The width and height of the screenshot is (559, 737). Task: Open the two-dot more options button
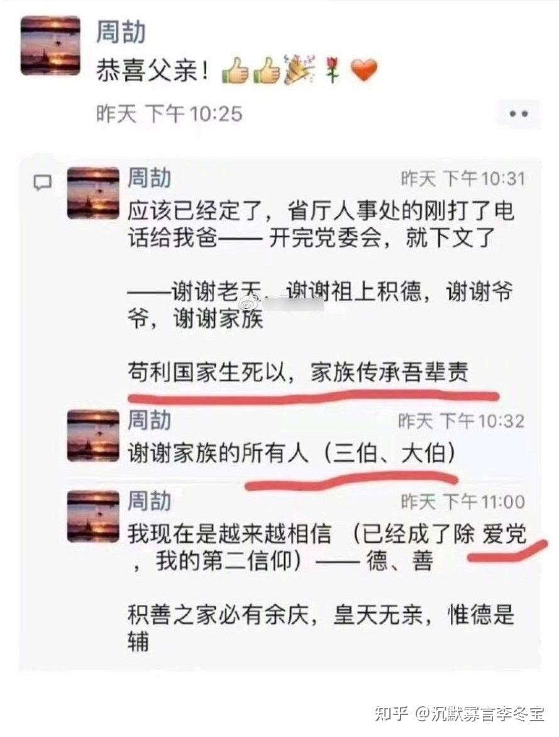coord(519,114)
